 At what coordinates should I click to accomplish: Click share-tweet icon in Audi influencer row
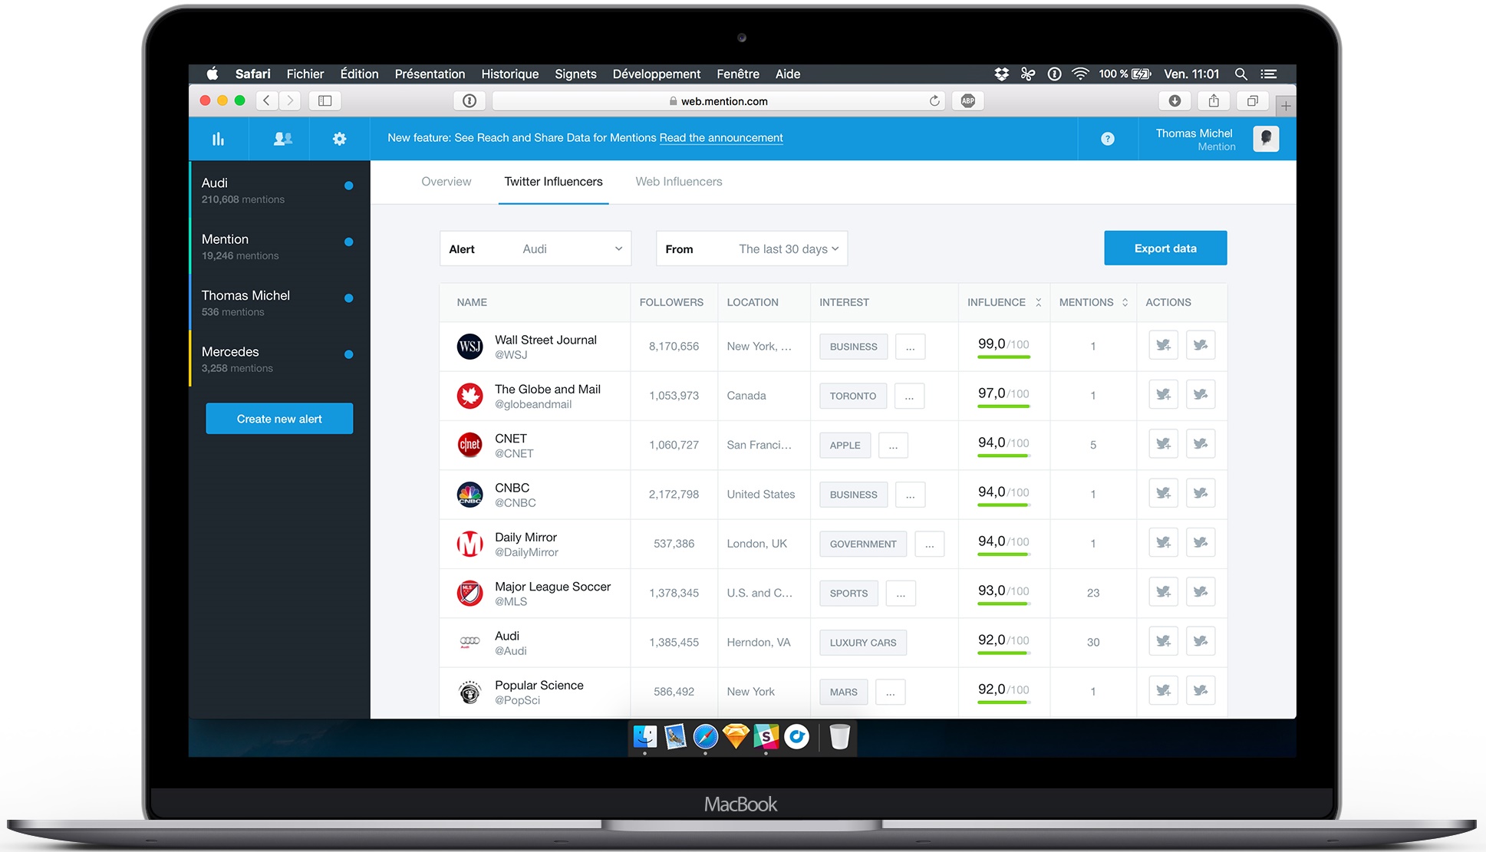tap(1201, 642)
